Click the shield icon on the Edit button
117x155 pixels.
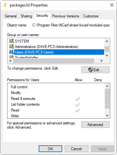click(91, 70)
